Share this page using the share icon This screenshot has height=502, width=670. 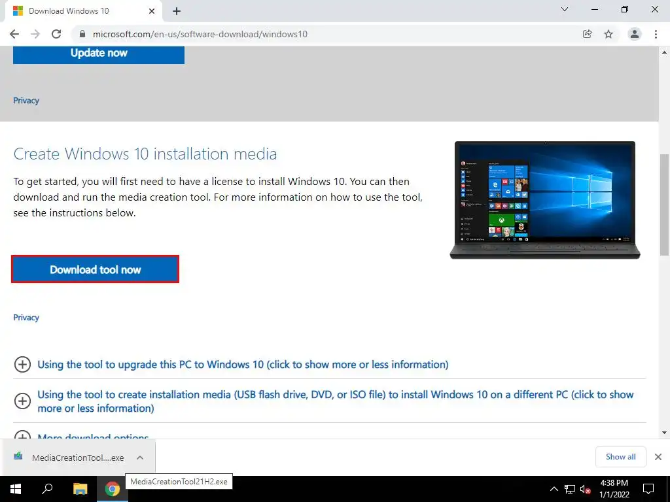(588, 34)
